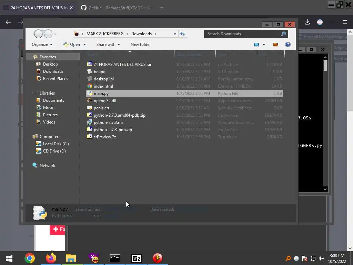The height and width of the screenshot is (265, 353).
Task: Click the browser profile avatar icon
Action: pos(320,22)
